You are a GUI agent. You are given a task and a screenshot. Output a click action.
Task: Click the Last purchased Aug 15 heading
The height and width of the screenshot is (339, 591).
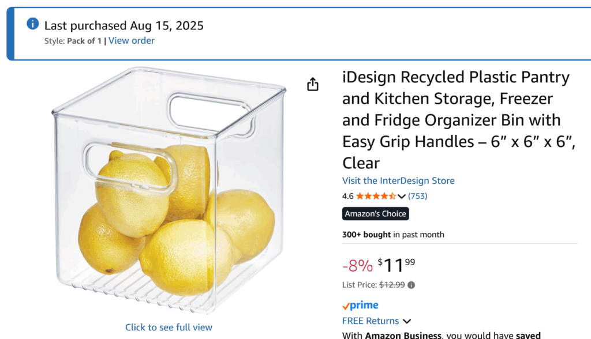click(124, 25)
